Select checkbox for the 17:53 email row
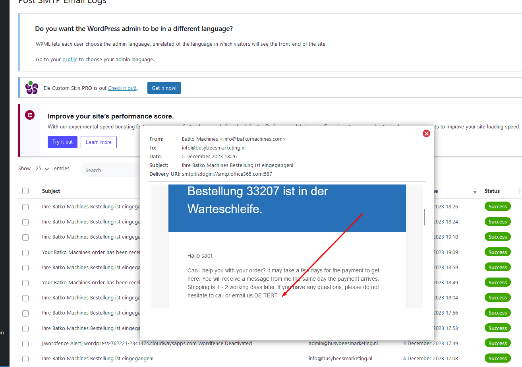Screen dimensions: 522x367 coord(25,328)
